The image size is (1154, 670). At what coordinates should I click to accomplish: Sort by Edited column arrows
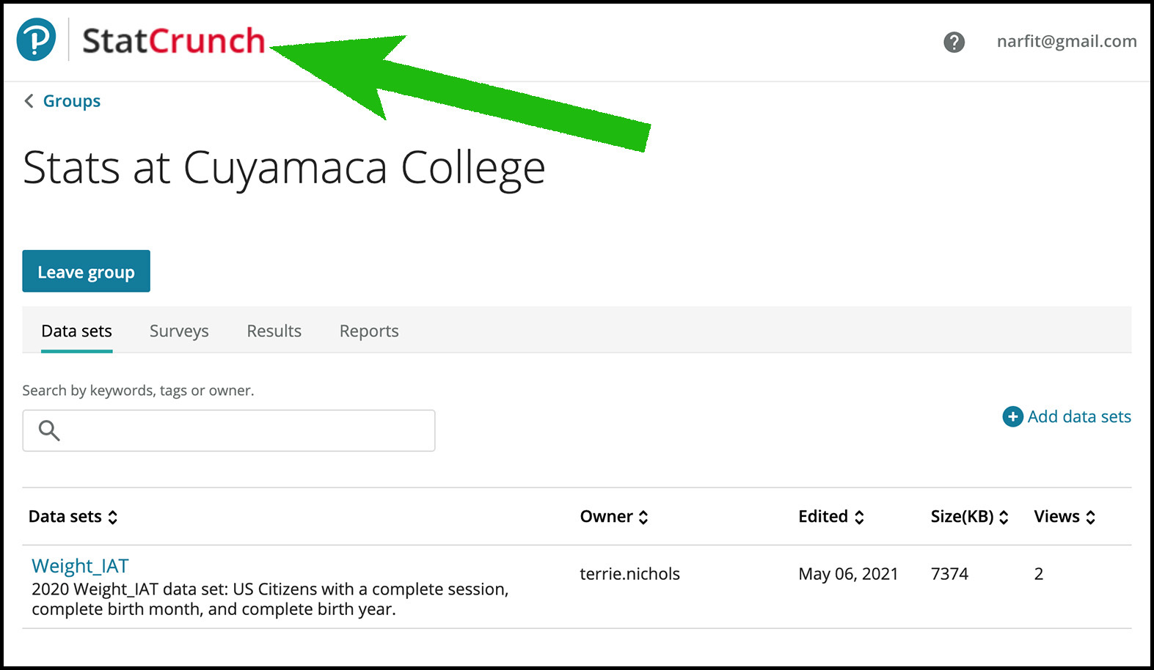[x=859, y=517]
